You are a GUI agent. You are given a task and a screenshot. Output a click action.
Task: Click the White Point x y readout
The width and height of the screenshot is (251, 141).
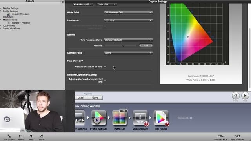pyautogui.click(x=201, y=80)
